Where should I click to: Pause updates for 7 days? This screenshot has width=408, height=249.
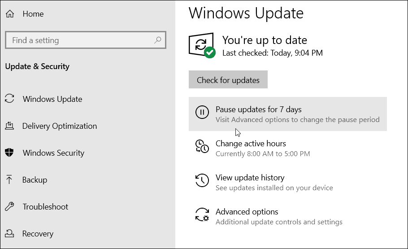pyautogui.click(x=287, y=114)
